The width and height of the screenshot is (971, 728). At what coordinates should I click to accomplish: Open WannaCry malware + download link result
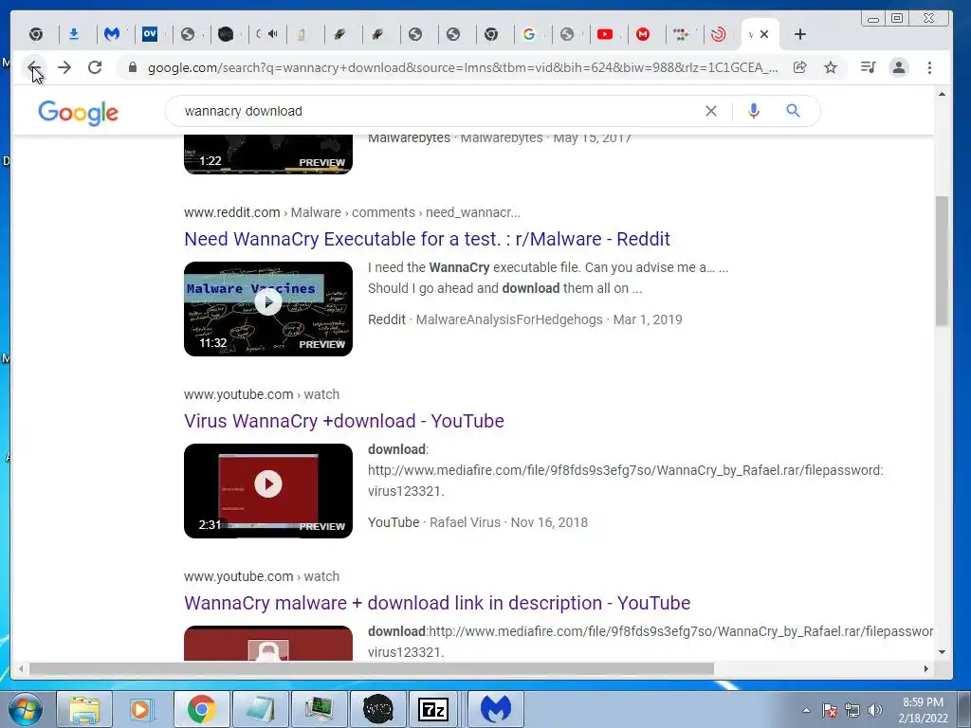click(437, 603)
